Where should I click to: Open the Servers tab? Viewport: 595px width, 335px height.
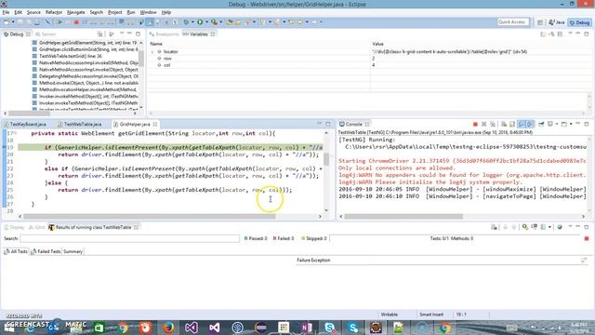46,34
